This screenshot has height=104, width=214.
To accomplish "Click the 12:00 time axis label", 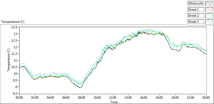I will 113,98.
